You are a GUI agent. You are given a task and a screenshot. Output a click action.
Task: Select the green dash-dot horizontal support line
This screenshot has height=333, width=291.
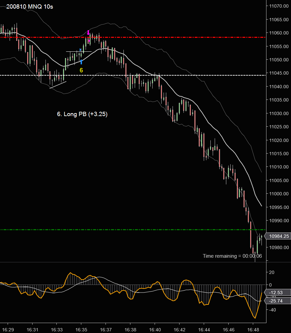tap(133, 230)
